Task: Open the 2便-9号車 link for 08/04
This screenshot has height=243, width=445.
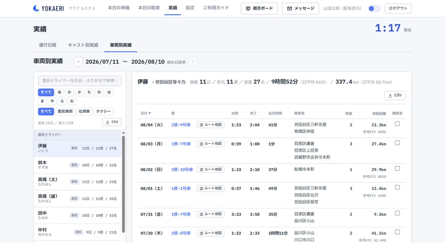Action: point(181,125)
